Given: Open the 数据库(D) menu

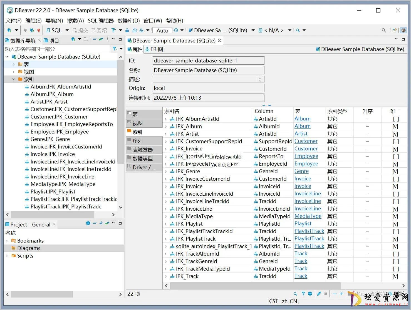Looking at the screenshot, I should (128, 21).
